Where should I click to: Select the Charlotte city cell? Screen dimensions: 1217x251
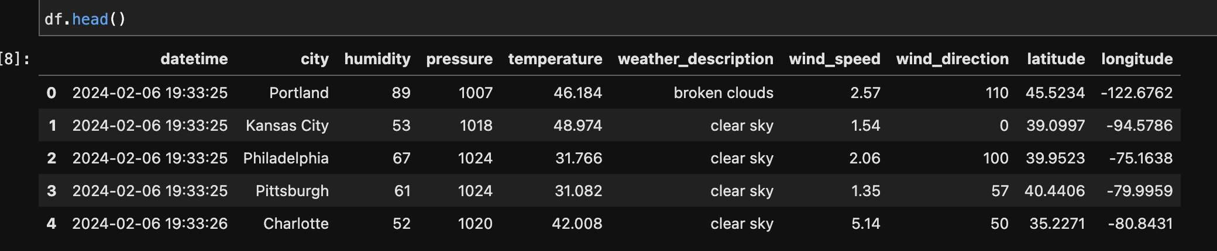[x=296, y=224]
